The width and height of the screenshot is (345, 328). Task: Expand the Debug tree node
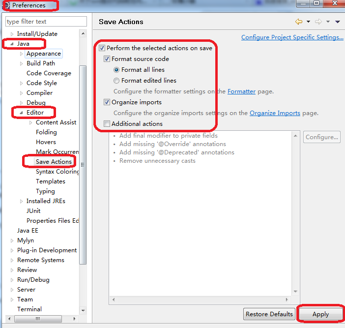[21, 103]
